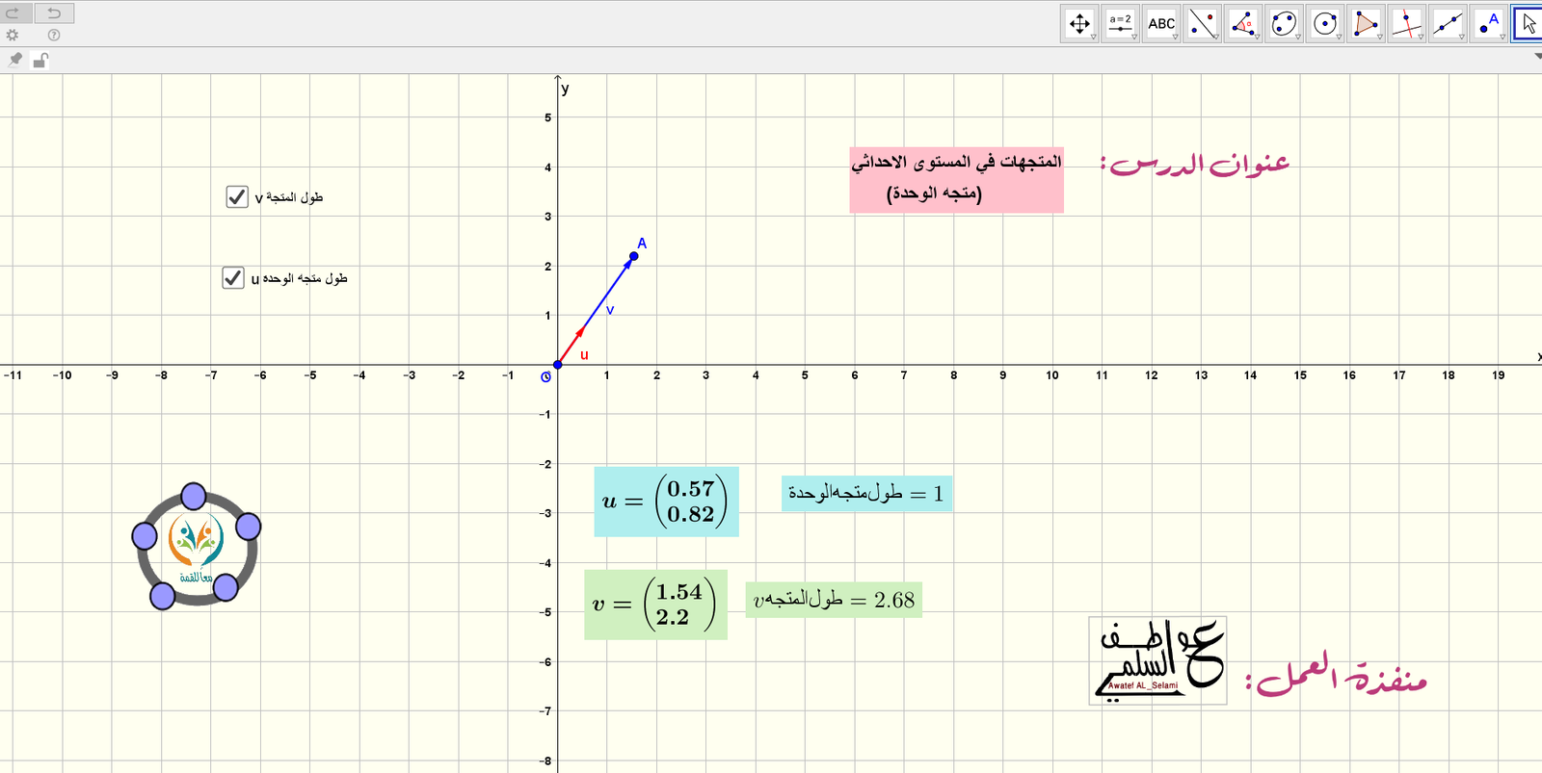
Task: Select the Line through two points tool
Action: coord(1448,23)
